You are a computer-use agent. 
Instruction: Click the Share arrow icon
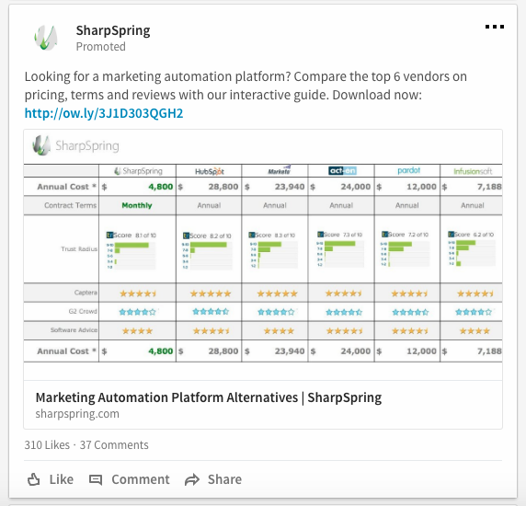[x=192, y=479]
